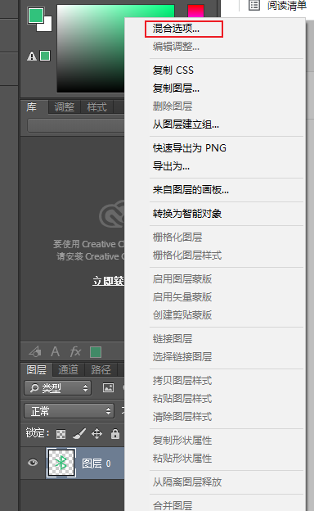This screenshot has height=511, width=314.
Task: Switch to the 通道 tab
Action: tap(68, 369)
